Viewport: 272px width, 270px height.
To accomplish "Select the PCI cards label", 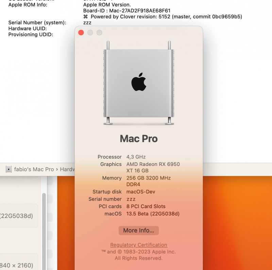I will 110,206.
